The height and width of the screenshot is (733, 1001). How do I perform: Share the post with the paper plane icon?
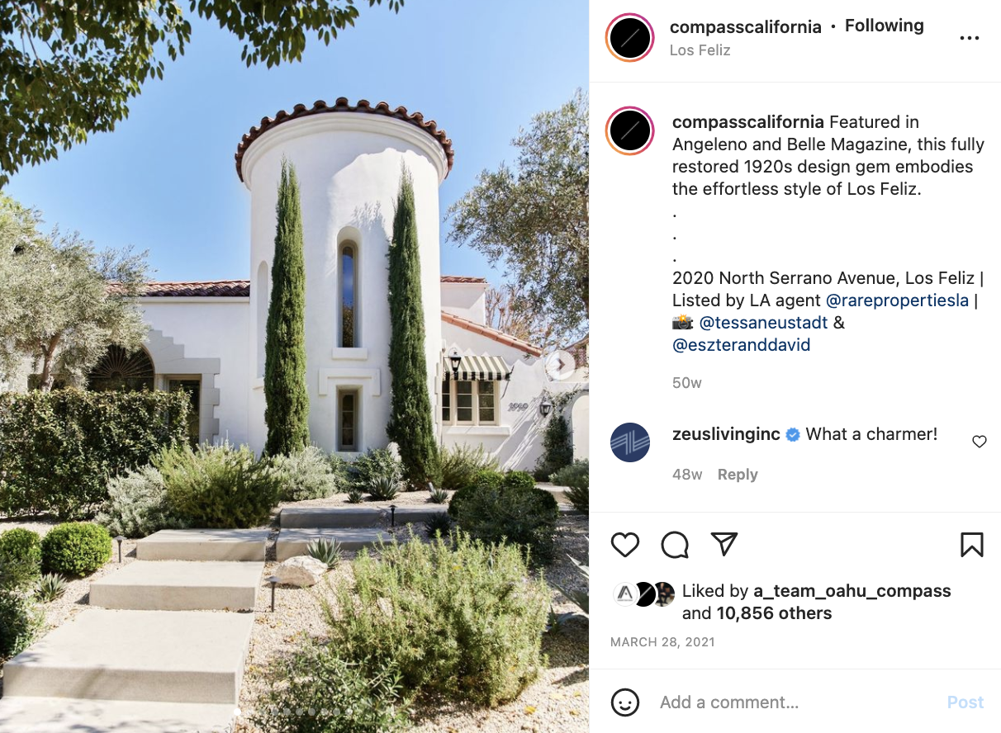click(724, 544)
